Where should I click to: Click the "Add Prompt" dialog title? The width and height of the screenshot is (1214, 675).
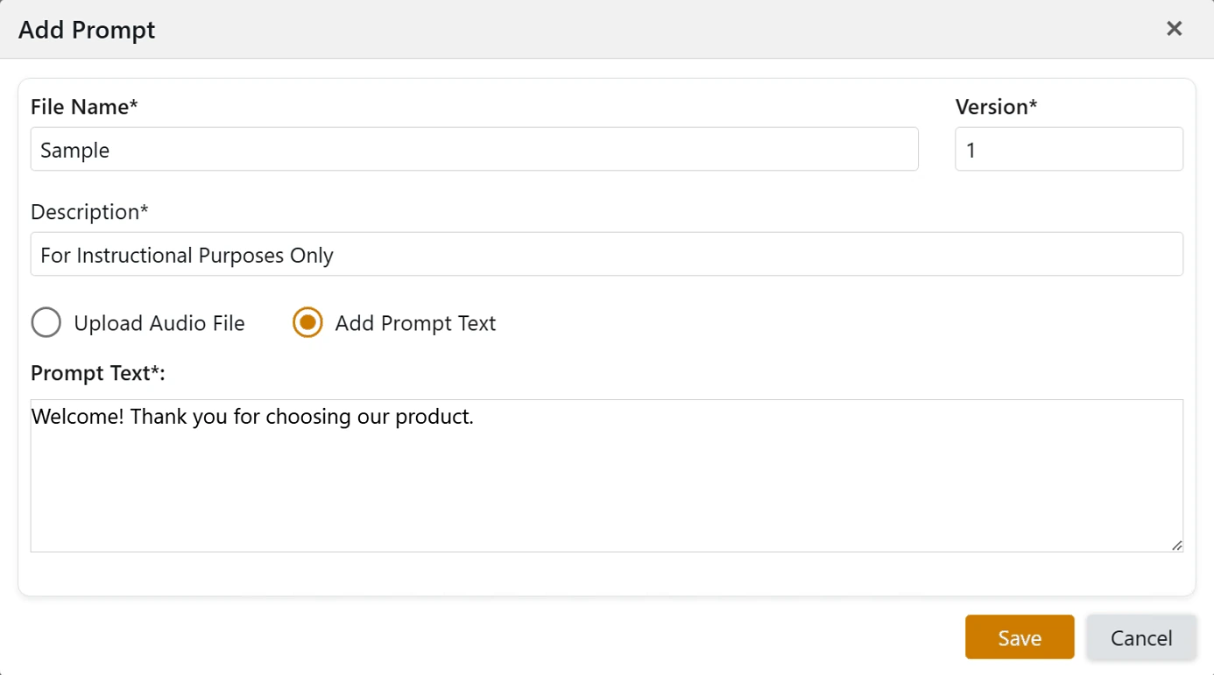[x=87, y=30]
